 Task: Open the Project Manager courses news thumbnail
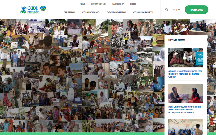[186, 58]
